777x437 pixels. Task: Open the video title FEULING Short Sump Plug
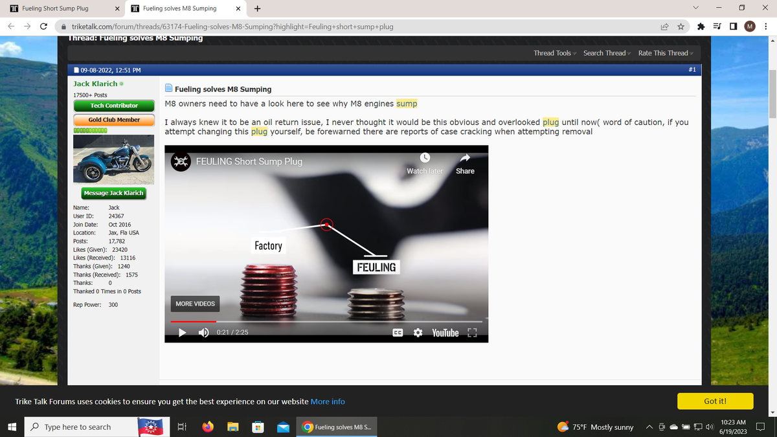point(249,162)
